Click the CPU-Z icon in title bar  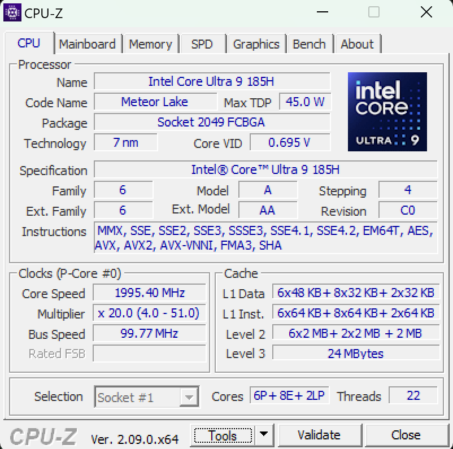12,12
